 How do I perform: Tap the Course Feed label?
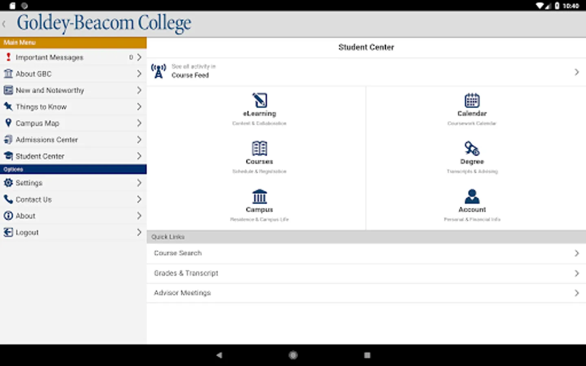pyautogui.click(x=190, y=75)
